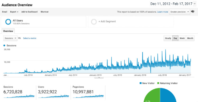Switch chart granularity to Month
This screenshot has width=198, height=102.
pos(190,38)
